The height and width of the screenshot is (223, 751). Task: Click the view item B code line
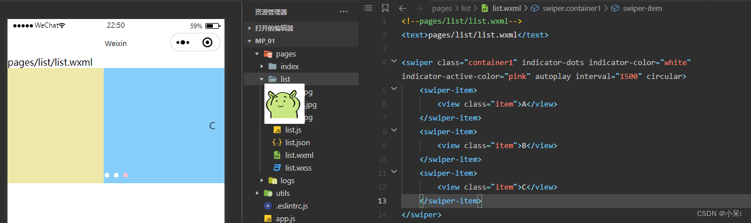pos(498,145)
